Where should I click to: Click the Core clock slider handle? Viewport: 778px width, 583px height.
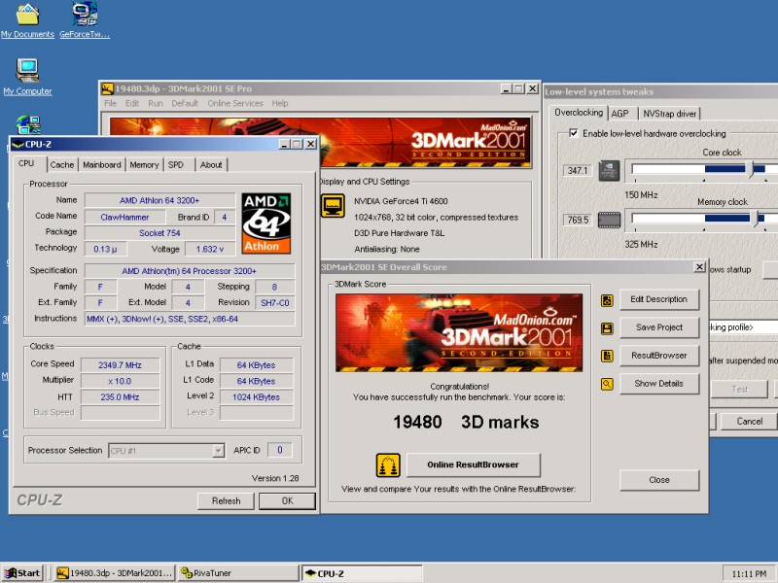coord(751,169)
